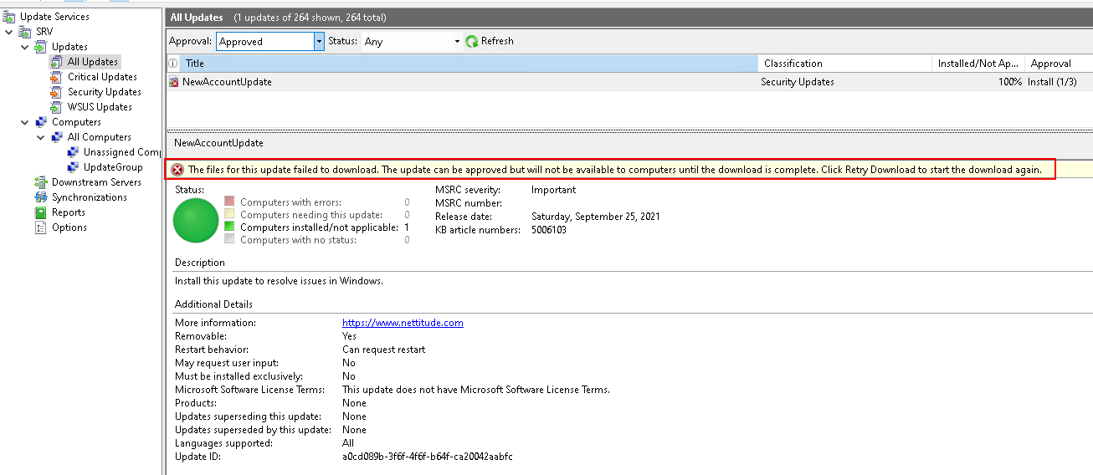Open the Status filter dropdown
This screenshot has width=1093, height=475.
click(457, 41)
